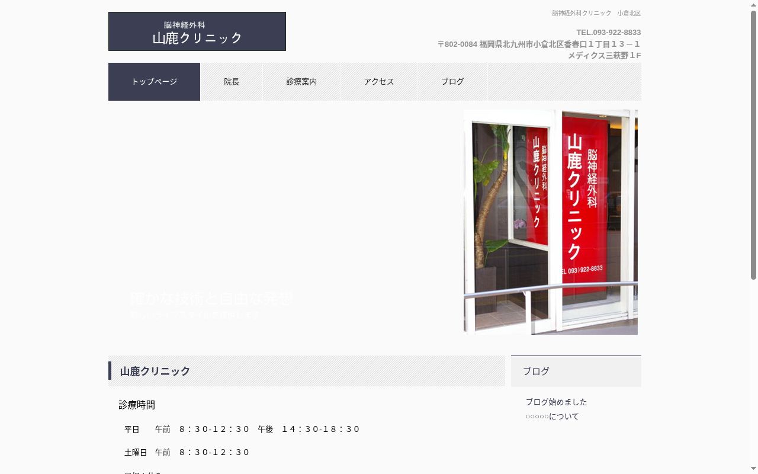Click the TEL.093-922-8833 phone number

coord(609,33)
